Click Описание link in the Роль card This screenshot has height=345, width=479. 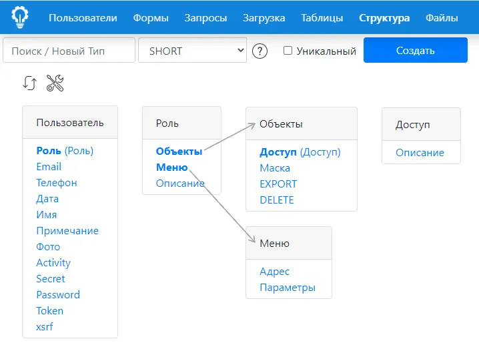[x=180, y=184]
